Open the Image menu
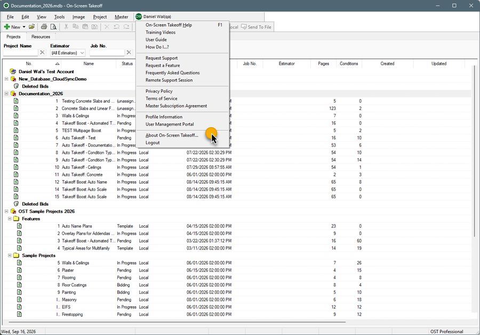Screen dimensions: 480x335 point(79,17)
